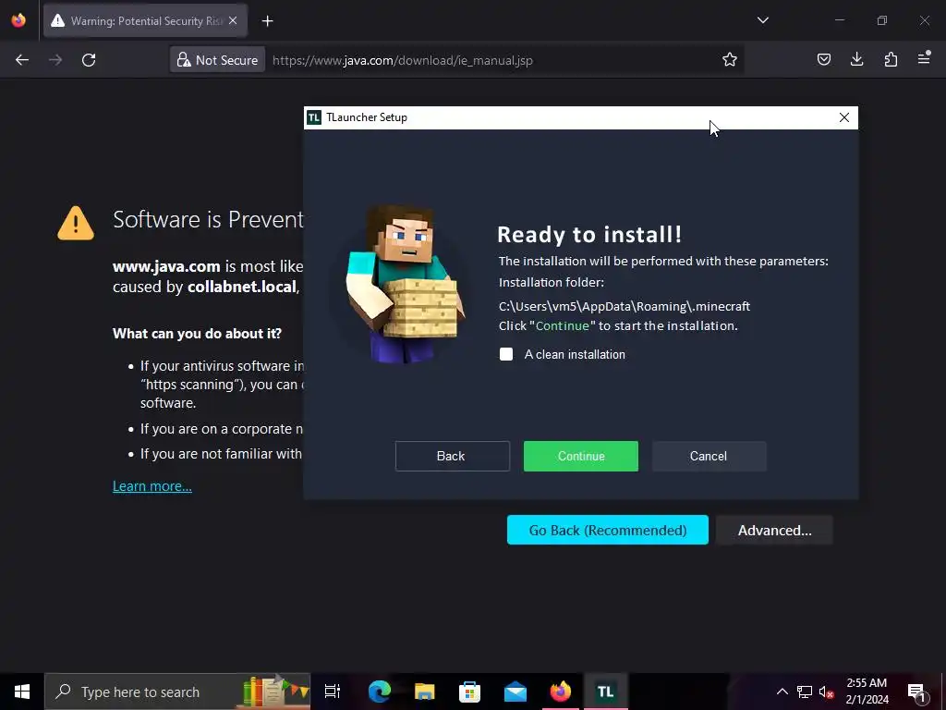Click the yellow warning triangle on the page
The image size is (946, 710).
coord(76,223)
